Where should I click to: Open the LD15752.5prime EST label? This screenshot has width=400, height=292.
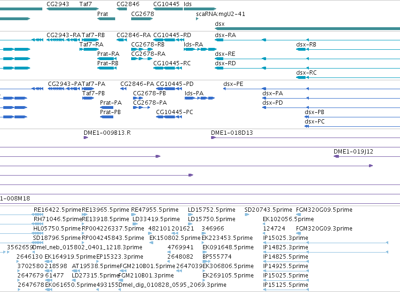[212, 210]
